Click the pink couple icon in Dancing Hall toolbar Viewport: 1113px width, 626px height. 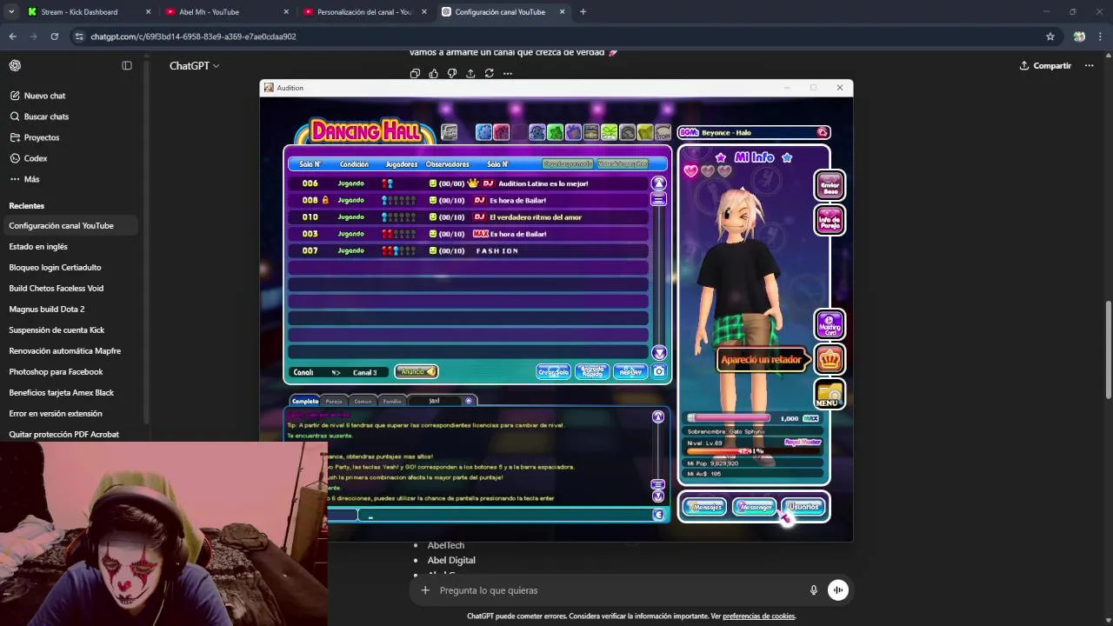(x=502, y=132)
